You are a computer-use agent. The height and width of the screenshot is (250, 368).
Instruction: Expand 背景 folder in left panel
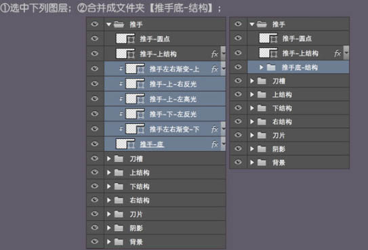click(108, 242)
